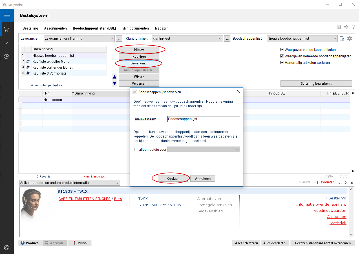
Task: Click the 'nieuwe naam' text field
Action: point(203,119)
